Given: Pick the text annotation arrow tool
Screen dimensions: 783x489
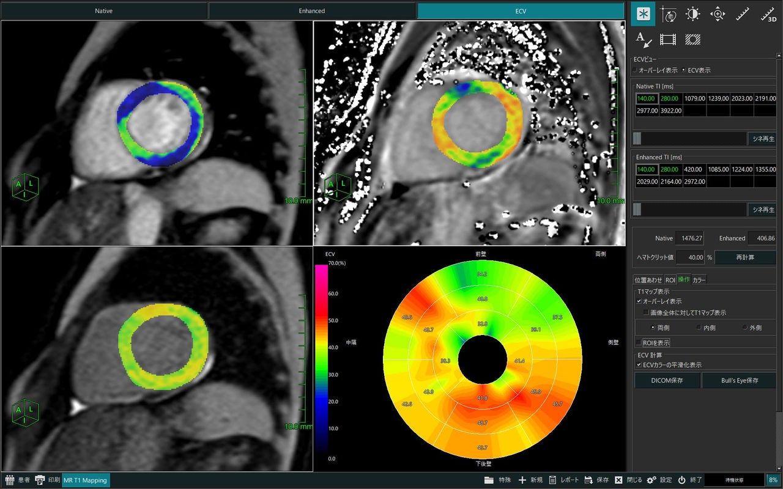Looking at the screenshot, I should (643, 40).
